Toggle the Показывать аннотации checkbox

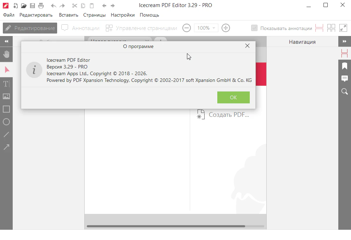[x=254, y=28]
